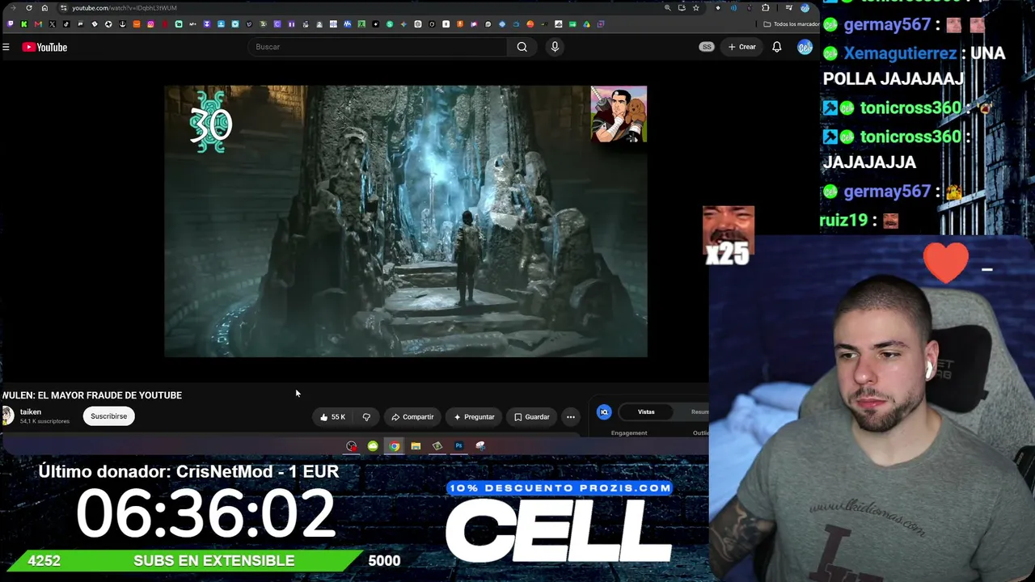This screenshot has width=1035, height=582.
Task: Open the X bookmark
Action: pyautogui.click(x=52, y=24)
